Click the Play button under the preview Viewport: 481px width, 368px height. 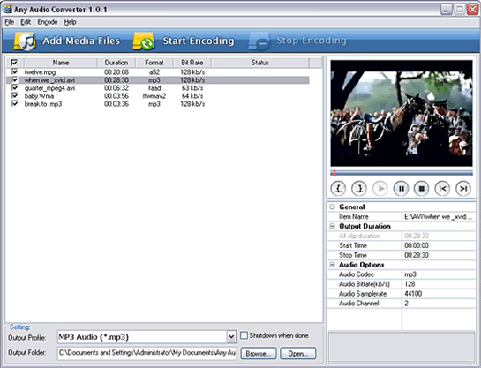pos(380,188)
